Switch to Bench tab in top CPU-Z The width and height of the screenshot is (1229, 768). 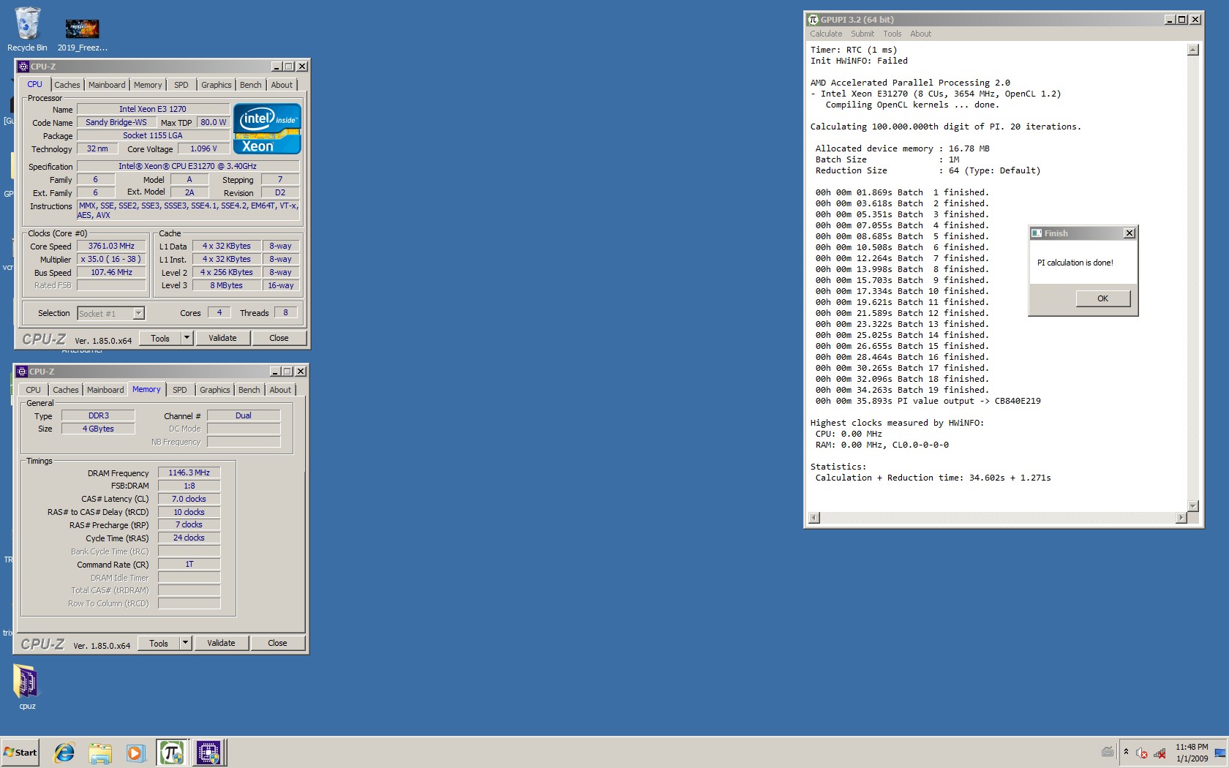[x=250, y=85]
